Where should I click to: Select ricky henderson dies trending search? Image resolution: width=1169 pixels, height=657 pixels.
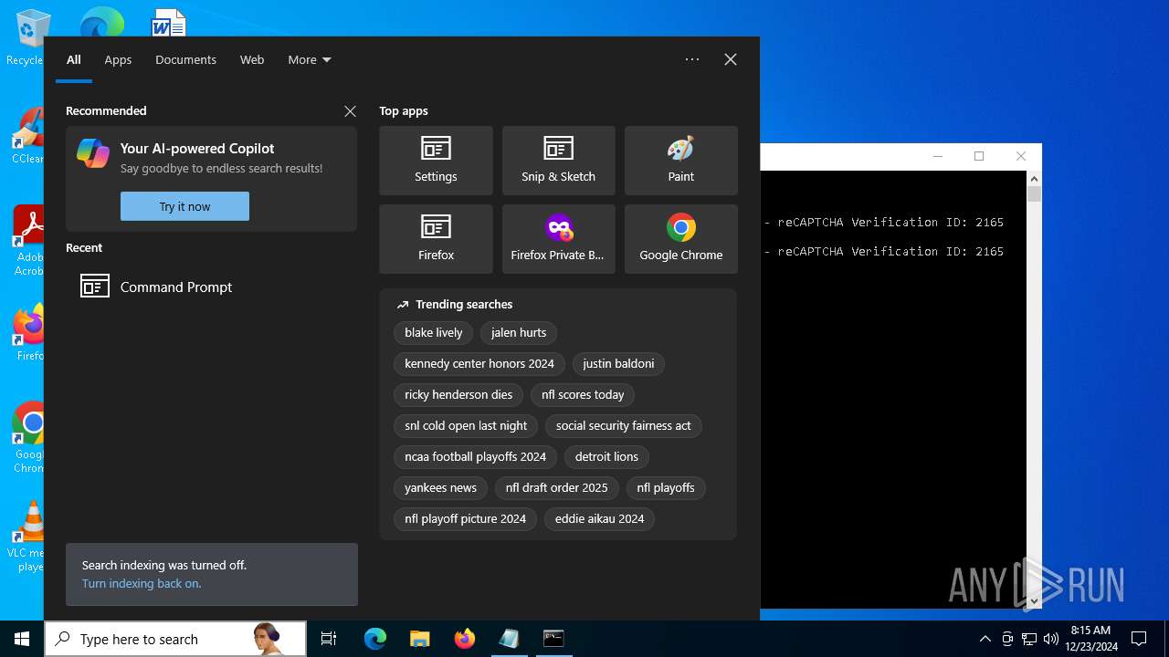click(458, 395)
